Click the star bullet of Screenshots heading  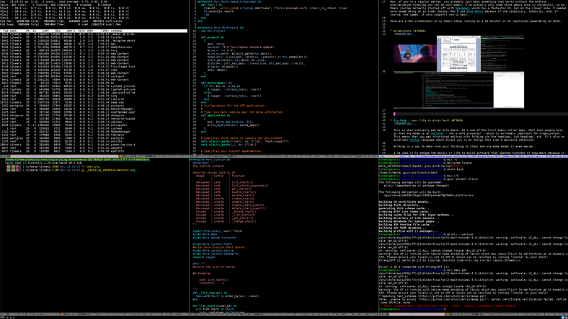tap(391, 31)
